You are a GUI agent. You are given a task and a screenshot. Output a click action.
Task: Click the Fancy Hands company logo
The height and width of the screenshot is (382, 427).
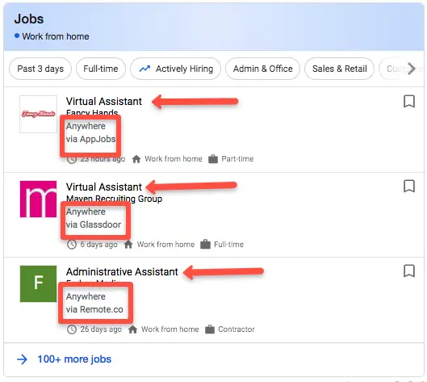tap(39, 114)
